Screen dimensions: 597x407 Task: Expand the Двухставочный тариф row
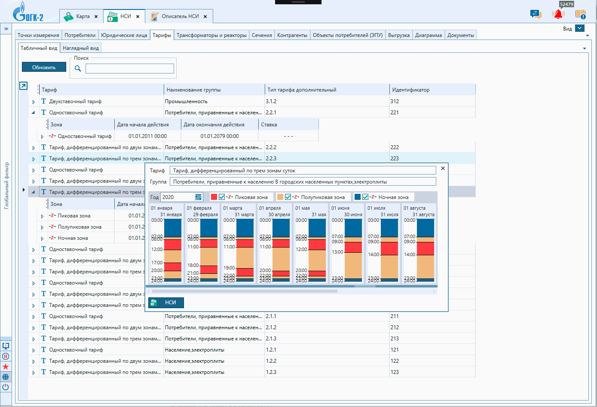pos(34,102)
